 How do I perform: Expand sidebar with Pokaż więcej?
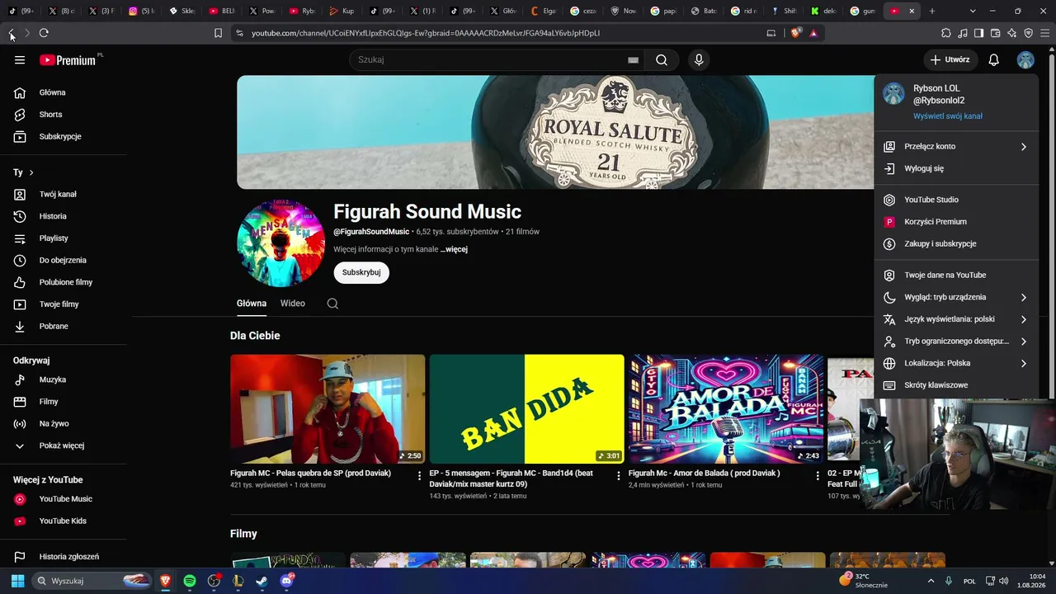point(63,445)
